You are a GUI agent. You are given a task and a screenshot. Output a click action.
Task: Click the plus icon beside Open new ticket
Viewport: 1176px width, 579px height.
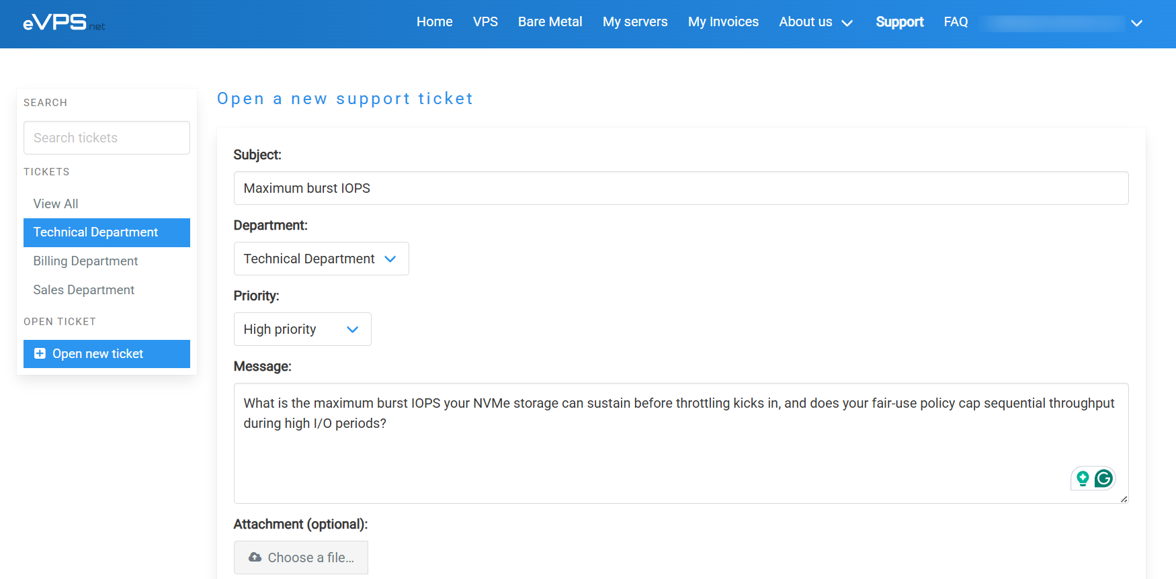(40, 353)
